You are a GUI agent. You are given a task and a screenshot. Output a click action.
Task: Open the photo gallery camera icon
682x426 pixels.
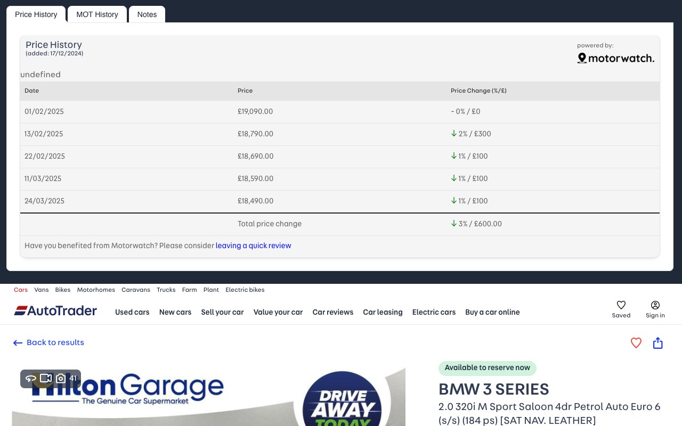tap(61, 378)
